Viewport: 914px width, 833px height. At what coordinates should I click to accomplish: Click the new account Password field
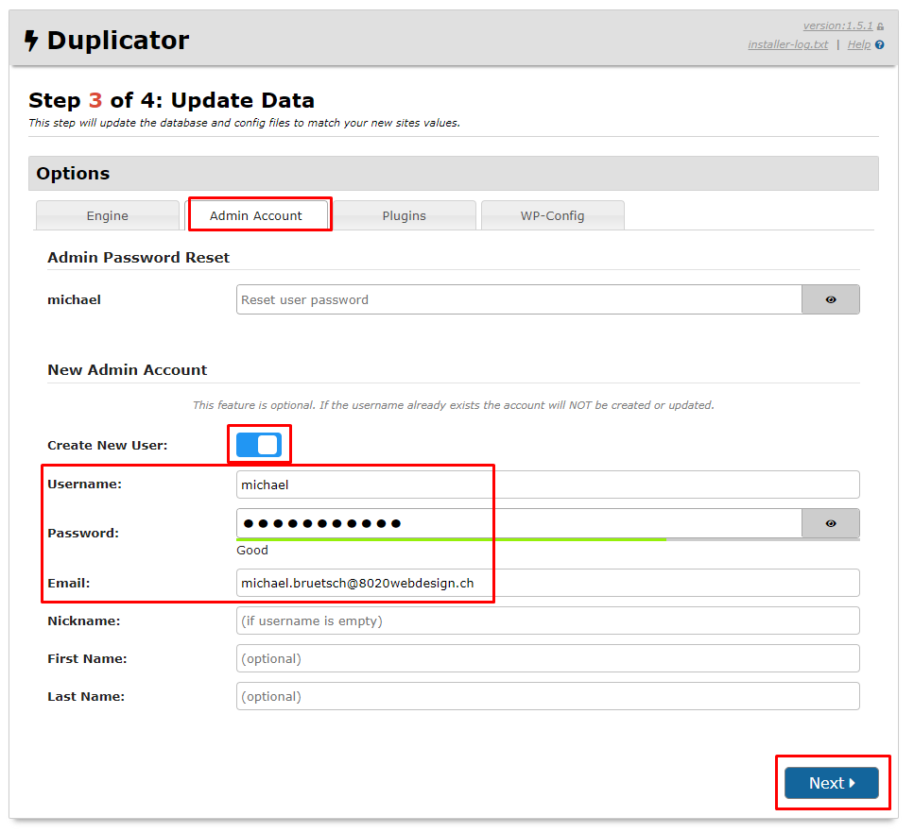coord(519,523)
